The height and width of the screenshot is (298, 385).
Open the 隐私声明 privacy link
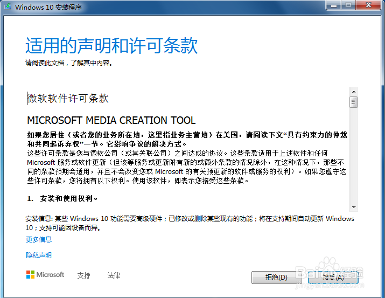pyautogui.click(x=39, y=255)
